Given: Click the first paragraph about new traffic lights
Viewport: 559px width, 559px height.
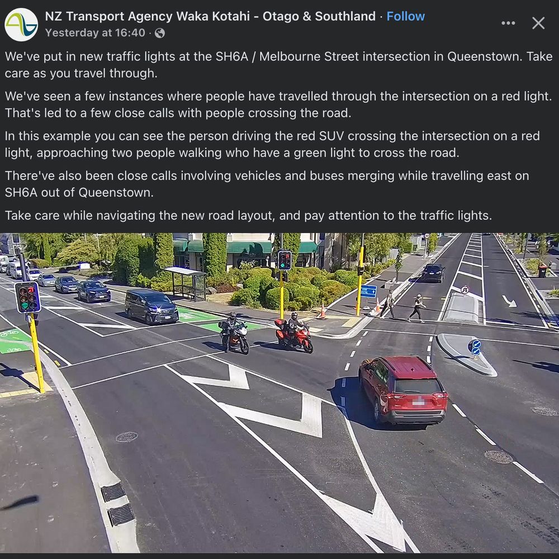Looking at the screenshot, I should pyautogui.click(x=278, y=64).
